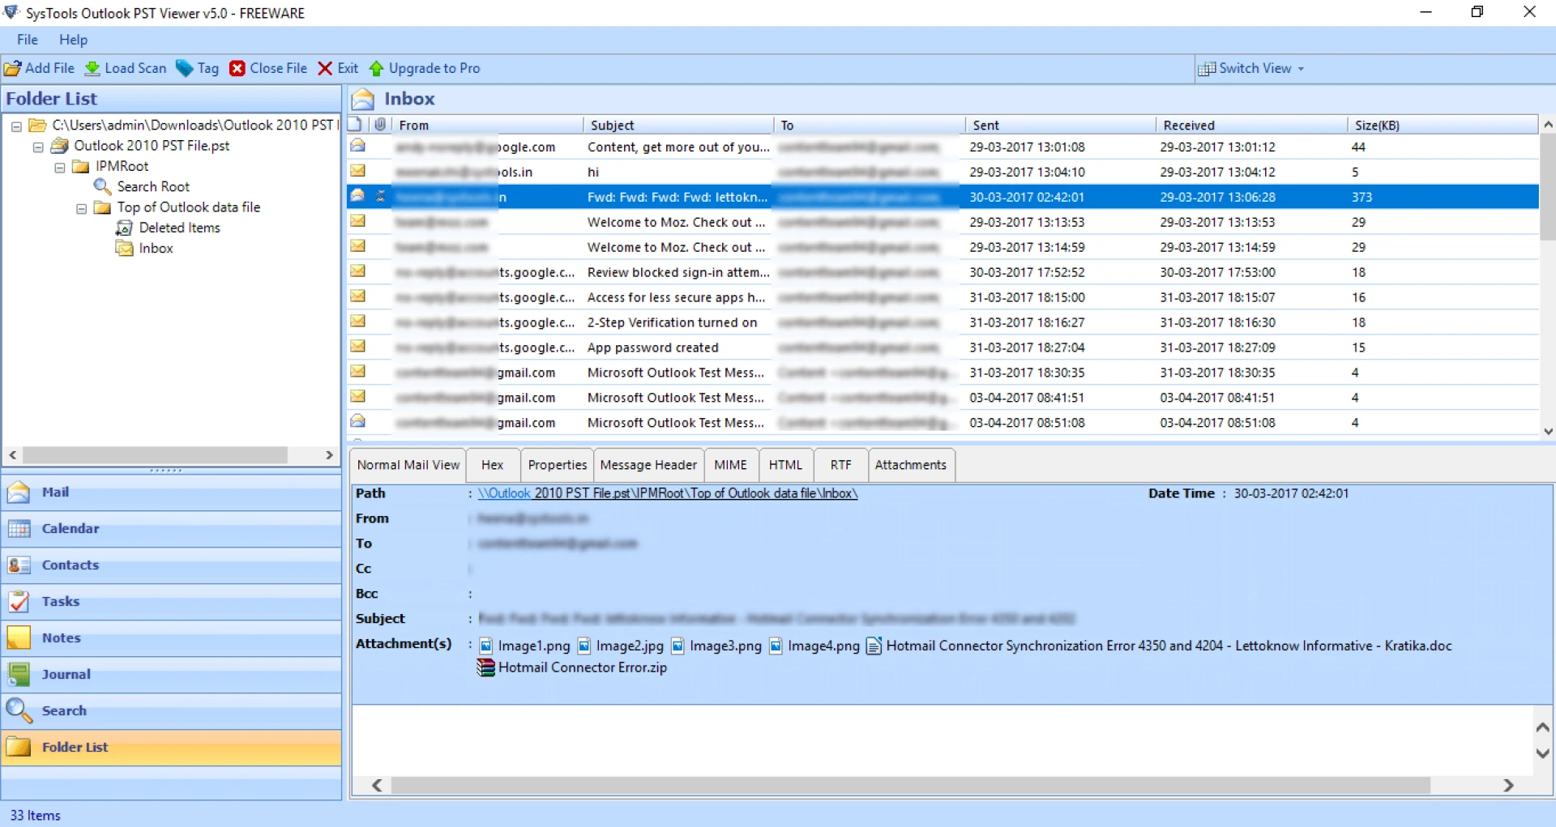Viewport: 1556px width, 827px height.
Task: Expand the Switch View dropdown
Action: [x=1300, y=68]
